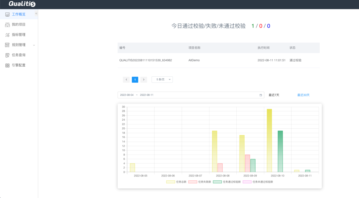Click the next page arrow
The width and height of the screenshot is (359, 198).
point(144,80)
